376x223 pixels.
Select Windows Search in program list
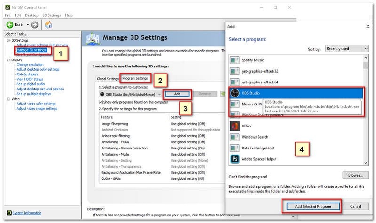296,137
